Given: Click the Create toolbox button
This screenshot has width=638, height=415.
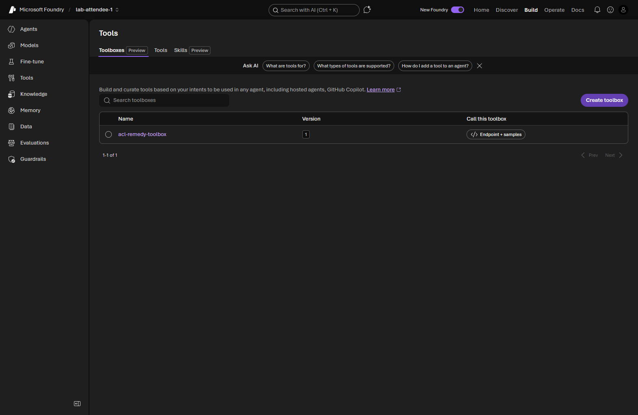Looking at the screenshot, I should click(x=604, y=100).
